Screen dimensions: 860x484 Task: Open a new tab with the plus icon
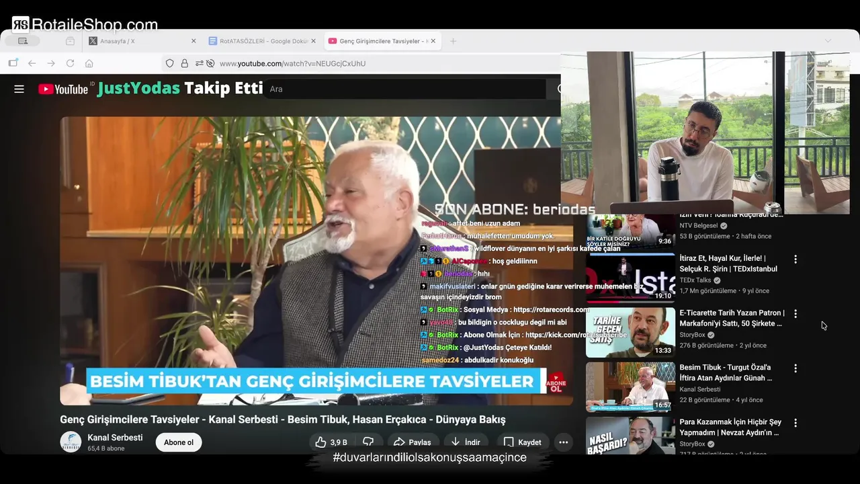point(453,41)
